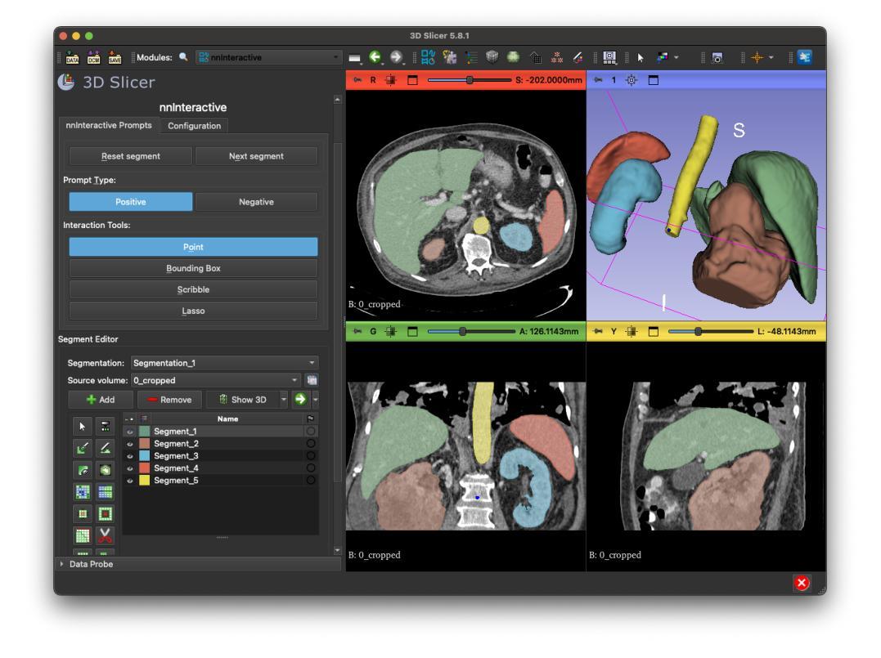
Task: Click the Show 3D button
Action: coord(243,400)
